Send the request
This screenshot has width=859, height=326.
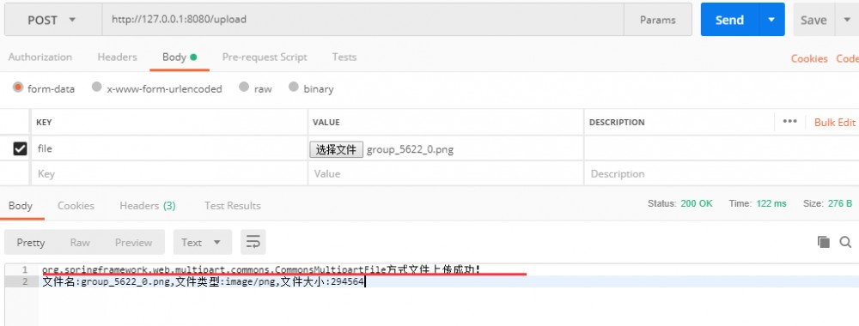click(729, 20)
